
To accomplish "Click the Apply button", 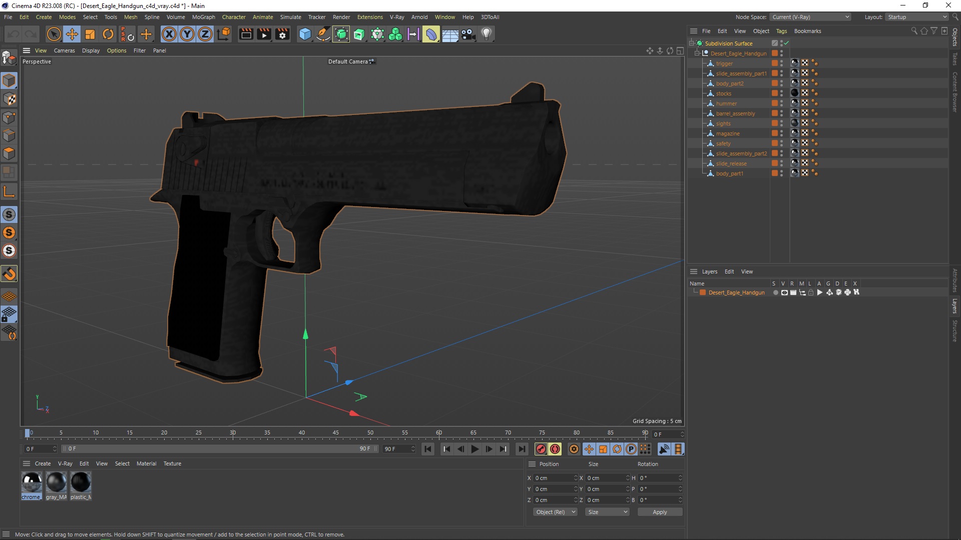I will point(660,512).
